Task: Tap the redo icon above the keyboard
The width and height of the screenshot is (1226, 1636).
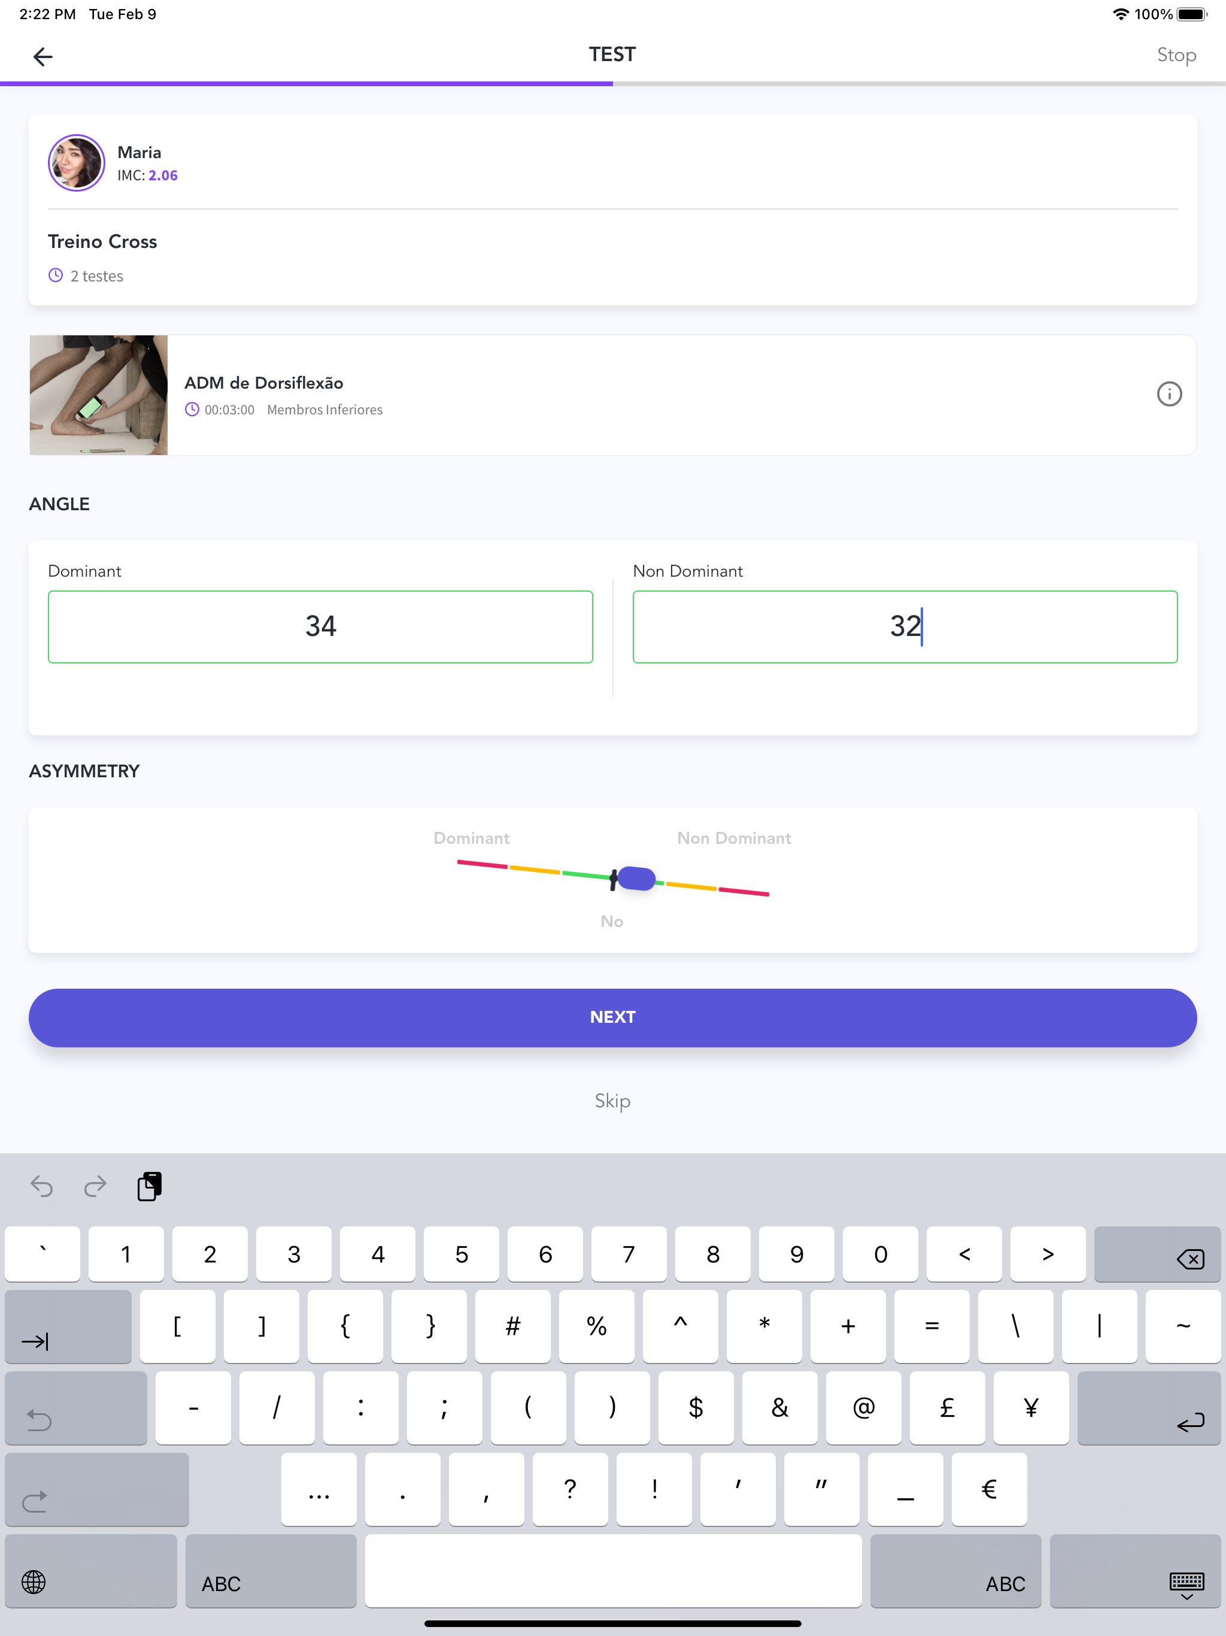Action: tap(95, 1186)
